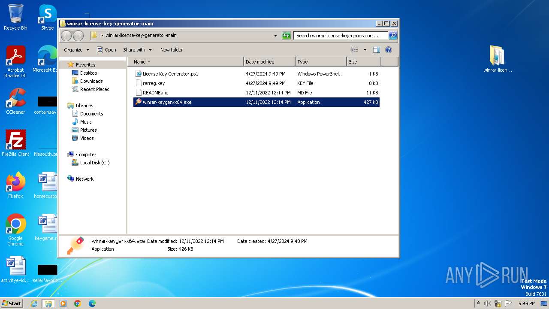Click the volume speaker tray icon
549x309 pixels.
[x=488, y=303]
